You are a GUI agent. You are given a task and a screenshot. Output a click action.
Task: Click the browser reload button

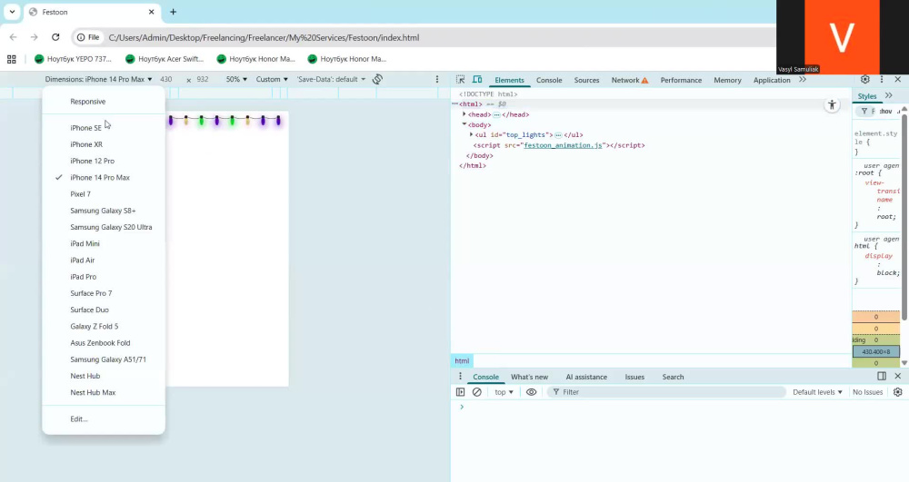pos(55,37)
